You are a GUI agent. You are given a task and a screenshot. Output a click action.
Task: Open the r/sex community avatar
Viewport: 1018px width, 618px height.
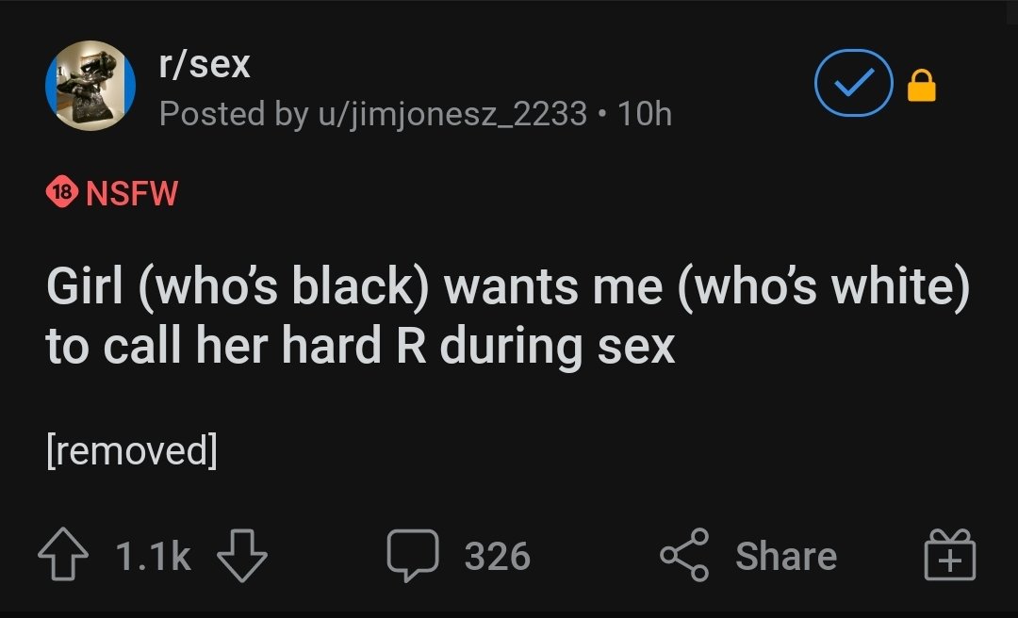coord(90,86)
